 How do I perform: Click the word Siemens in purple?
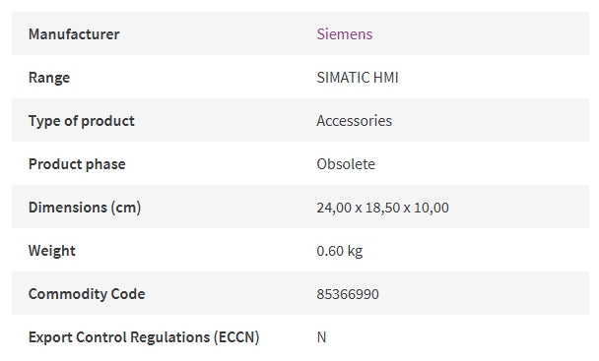coord(345,34)
